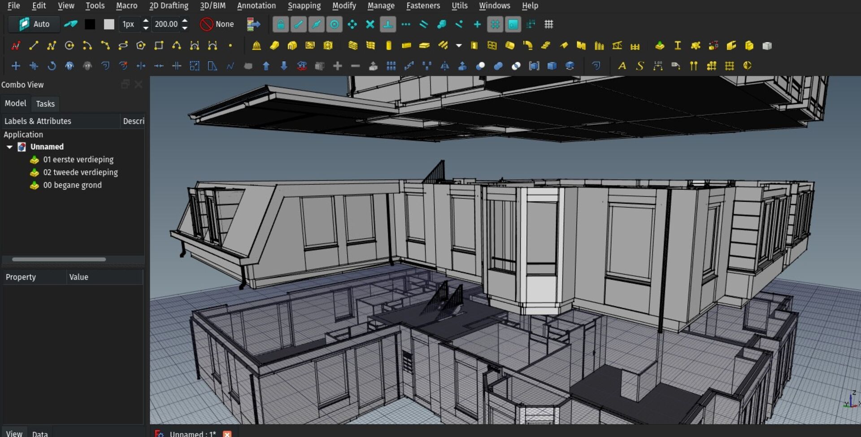
Task: Toggle Snap Center
Action: (x=335, y=24)
